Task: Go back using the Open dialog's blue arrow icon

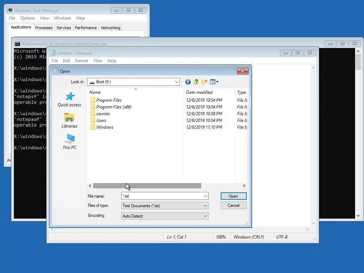Action: (x=188, y=82)
